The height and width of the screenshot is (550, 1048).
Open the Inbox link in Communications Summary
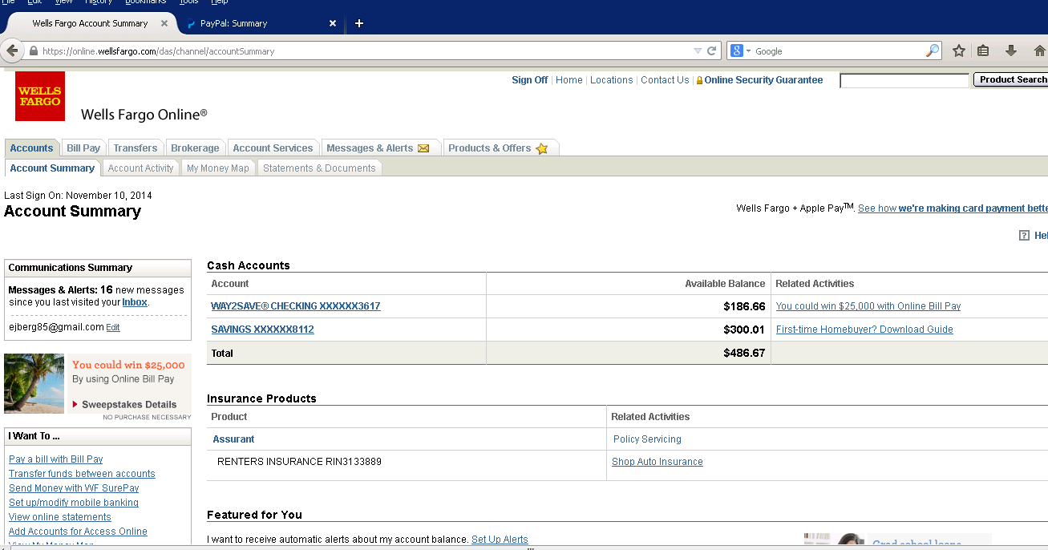[x=135, y=302]
